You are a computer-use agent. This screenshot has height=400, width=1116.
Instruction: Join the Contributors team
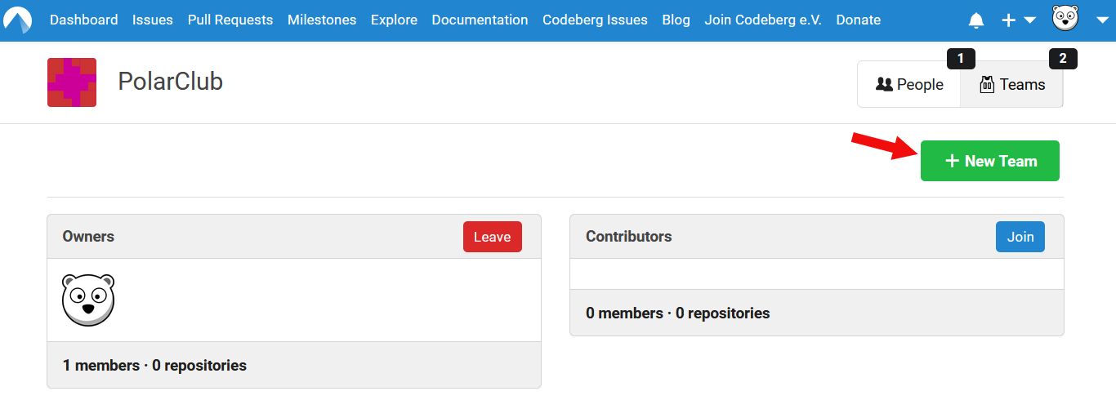[1020, 237]
